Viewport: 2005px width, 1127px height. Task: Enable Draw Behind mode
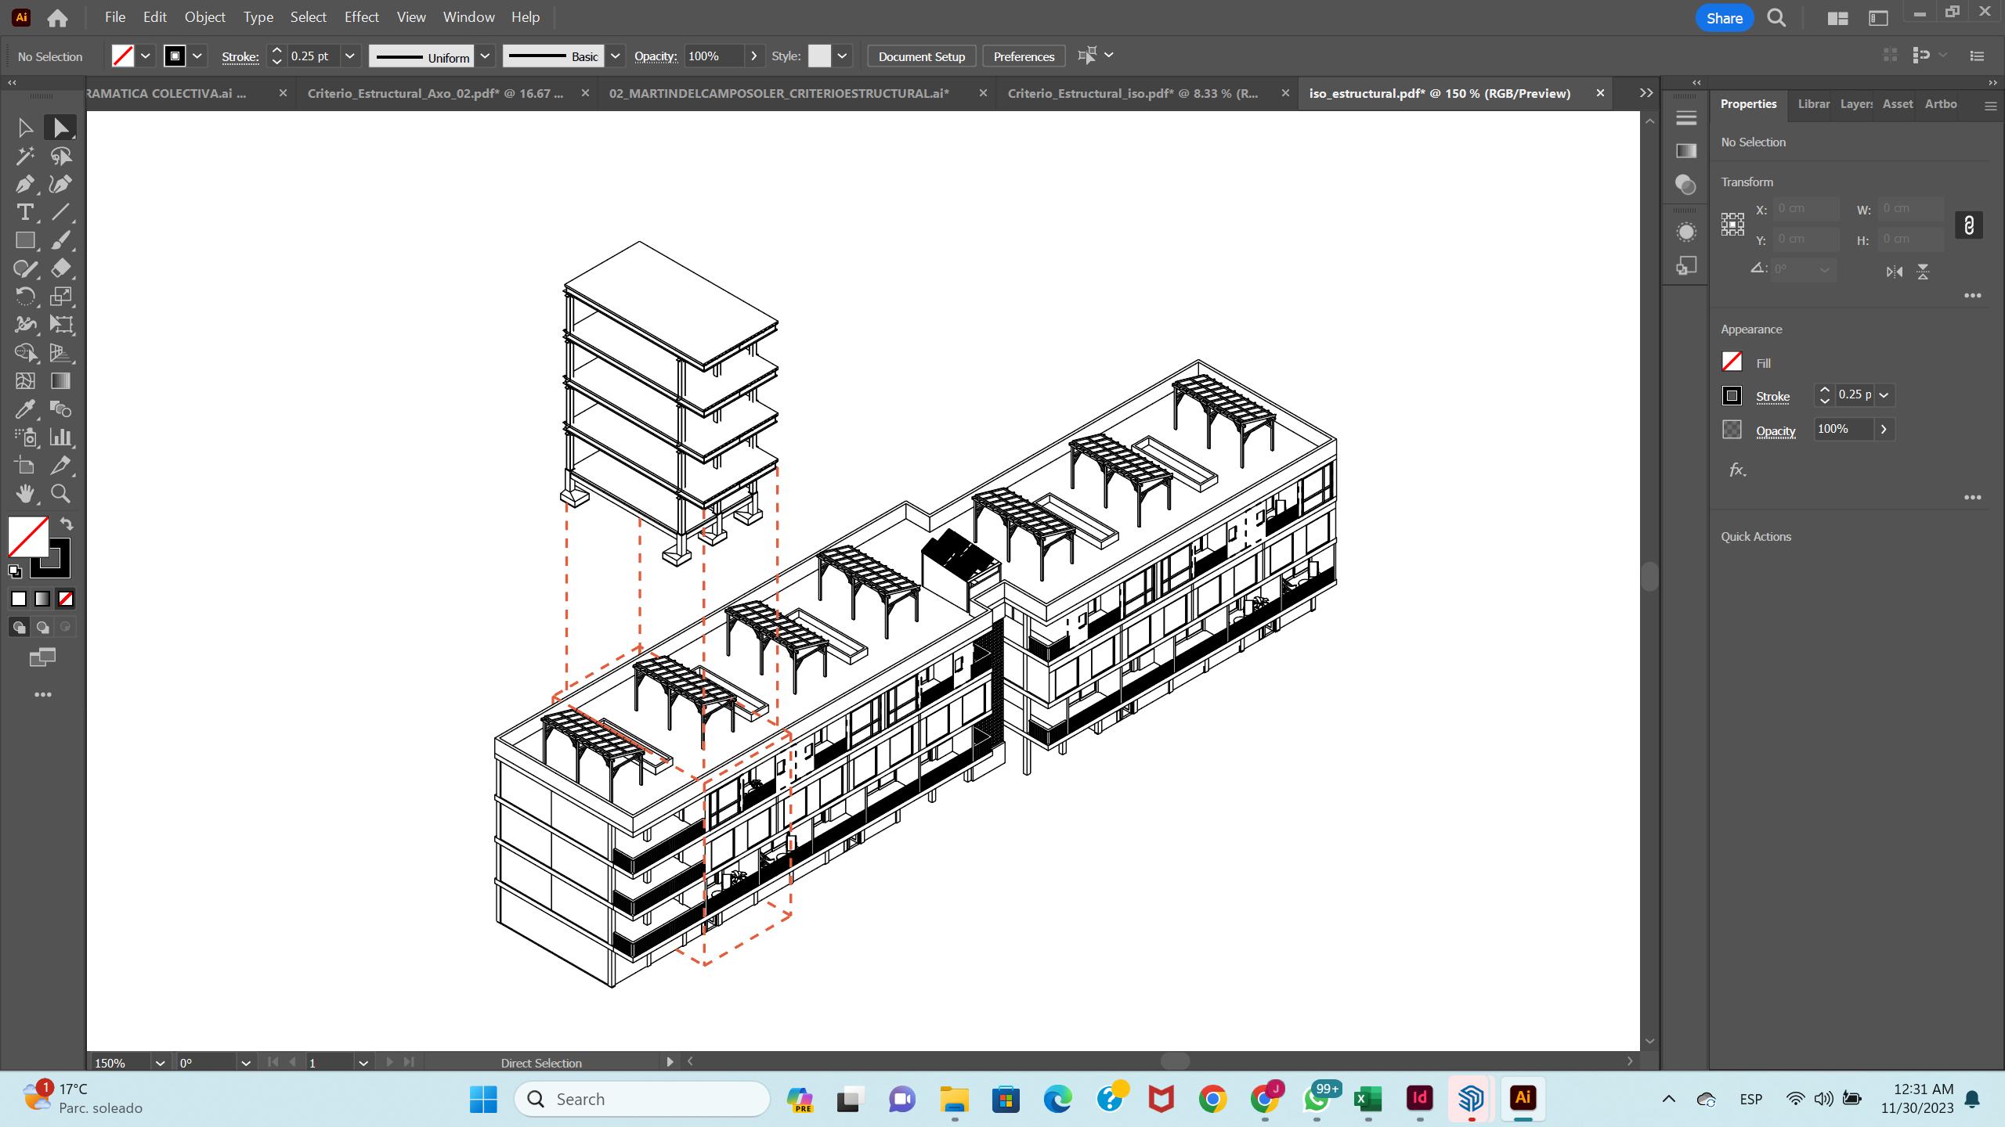[42, 628]
